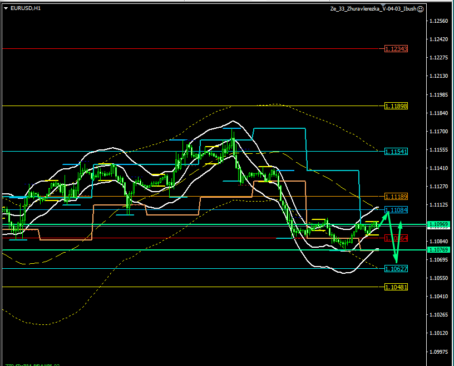The height and width of the screenshot is (366, 454).
Task: Click the 1.11555 value on price scale
Action: click(x=438, y=150)
